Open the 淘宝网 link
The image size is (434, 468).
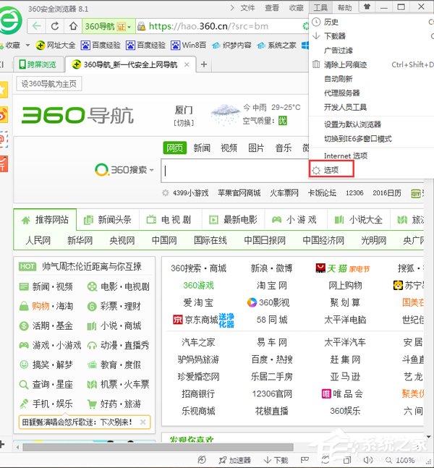[271, 285]
